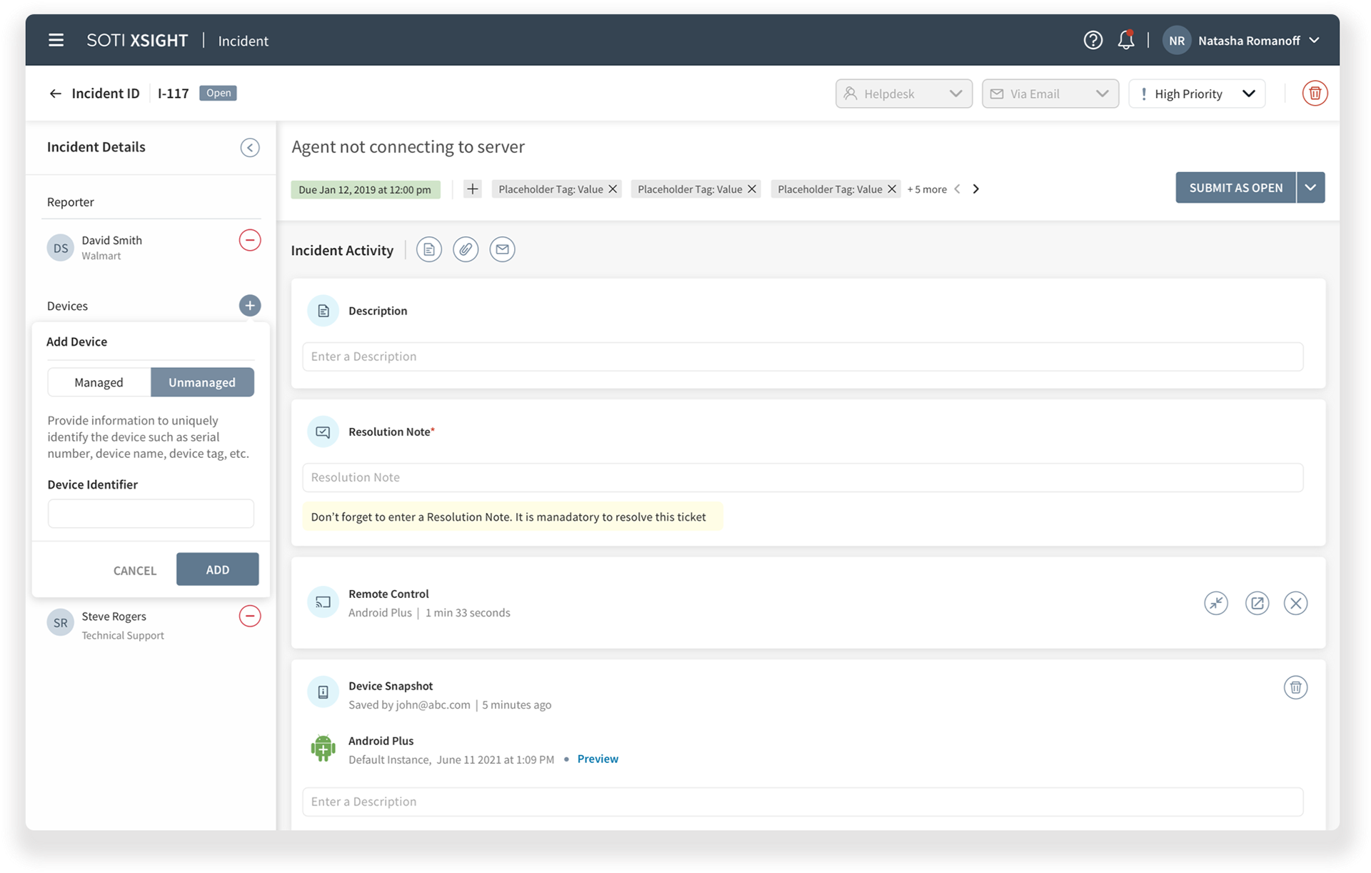Remove the first Placeholder Tag

tap(613, 189)
